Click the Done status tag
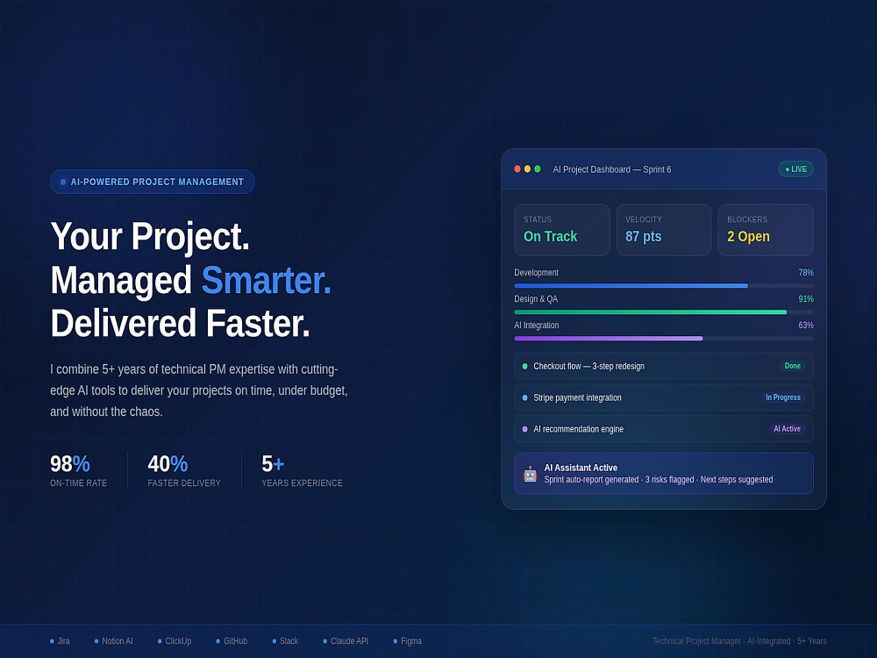The height and width of the screenshot is (658, 877). point(793,366)
